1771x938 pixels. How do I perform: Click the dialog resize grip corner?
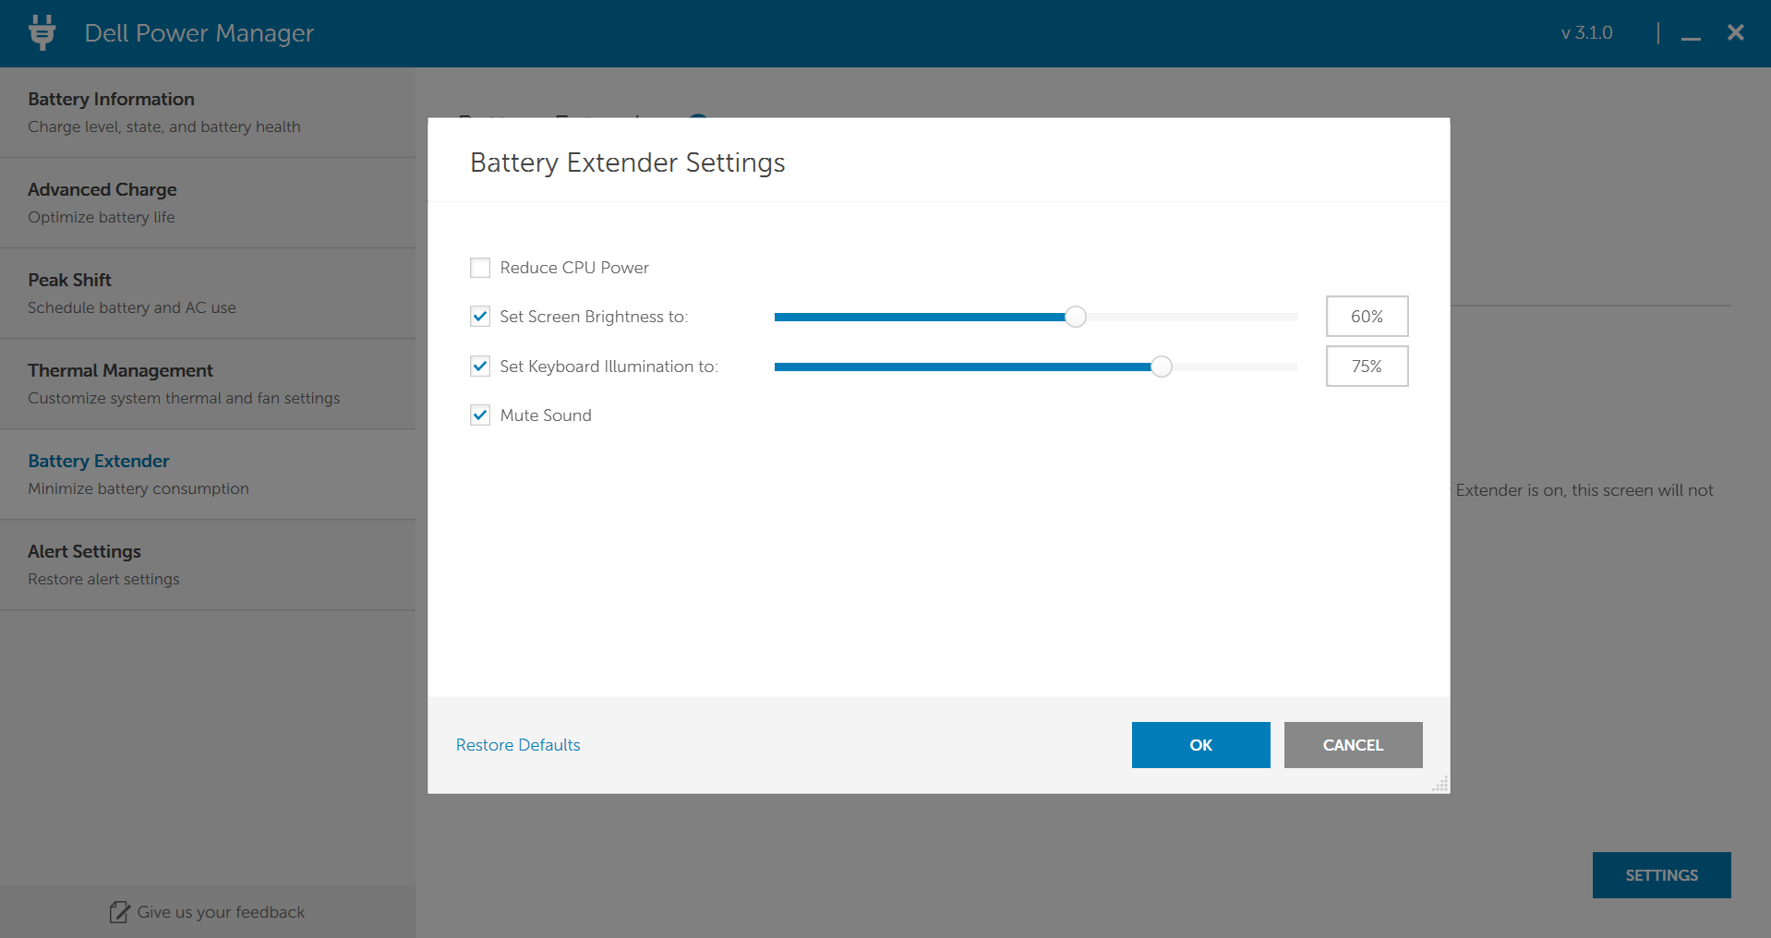1440,784
